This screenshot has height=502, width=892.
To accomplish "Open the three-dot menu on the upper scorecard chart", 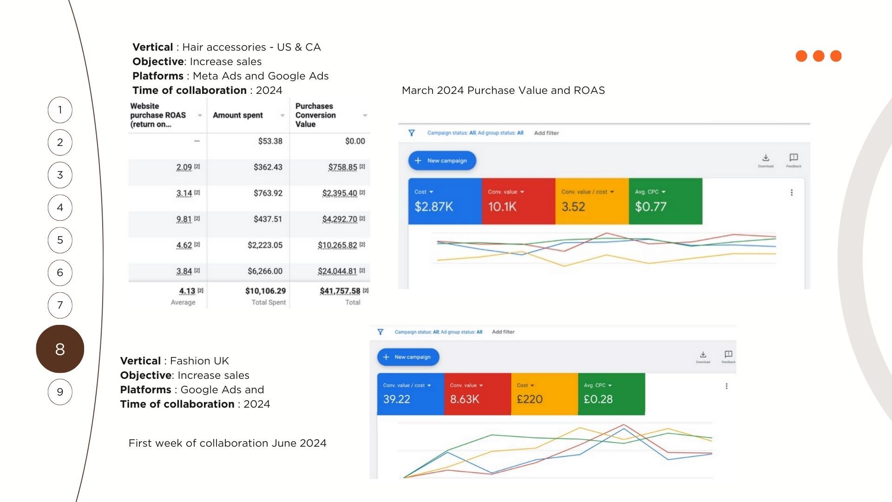I will [x=792, y=192].
